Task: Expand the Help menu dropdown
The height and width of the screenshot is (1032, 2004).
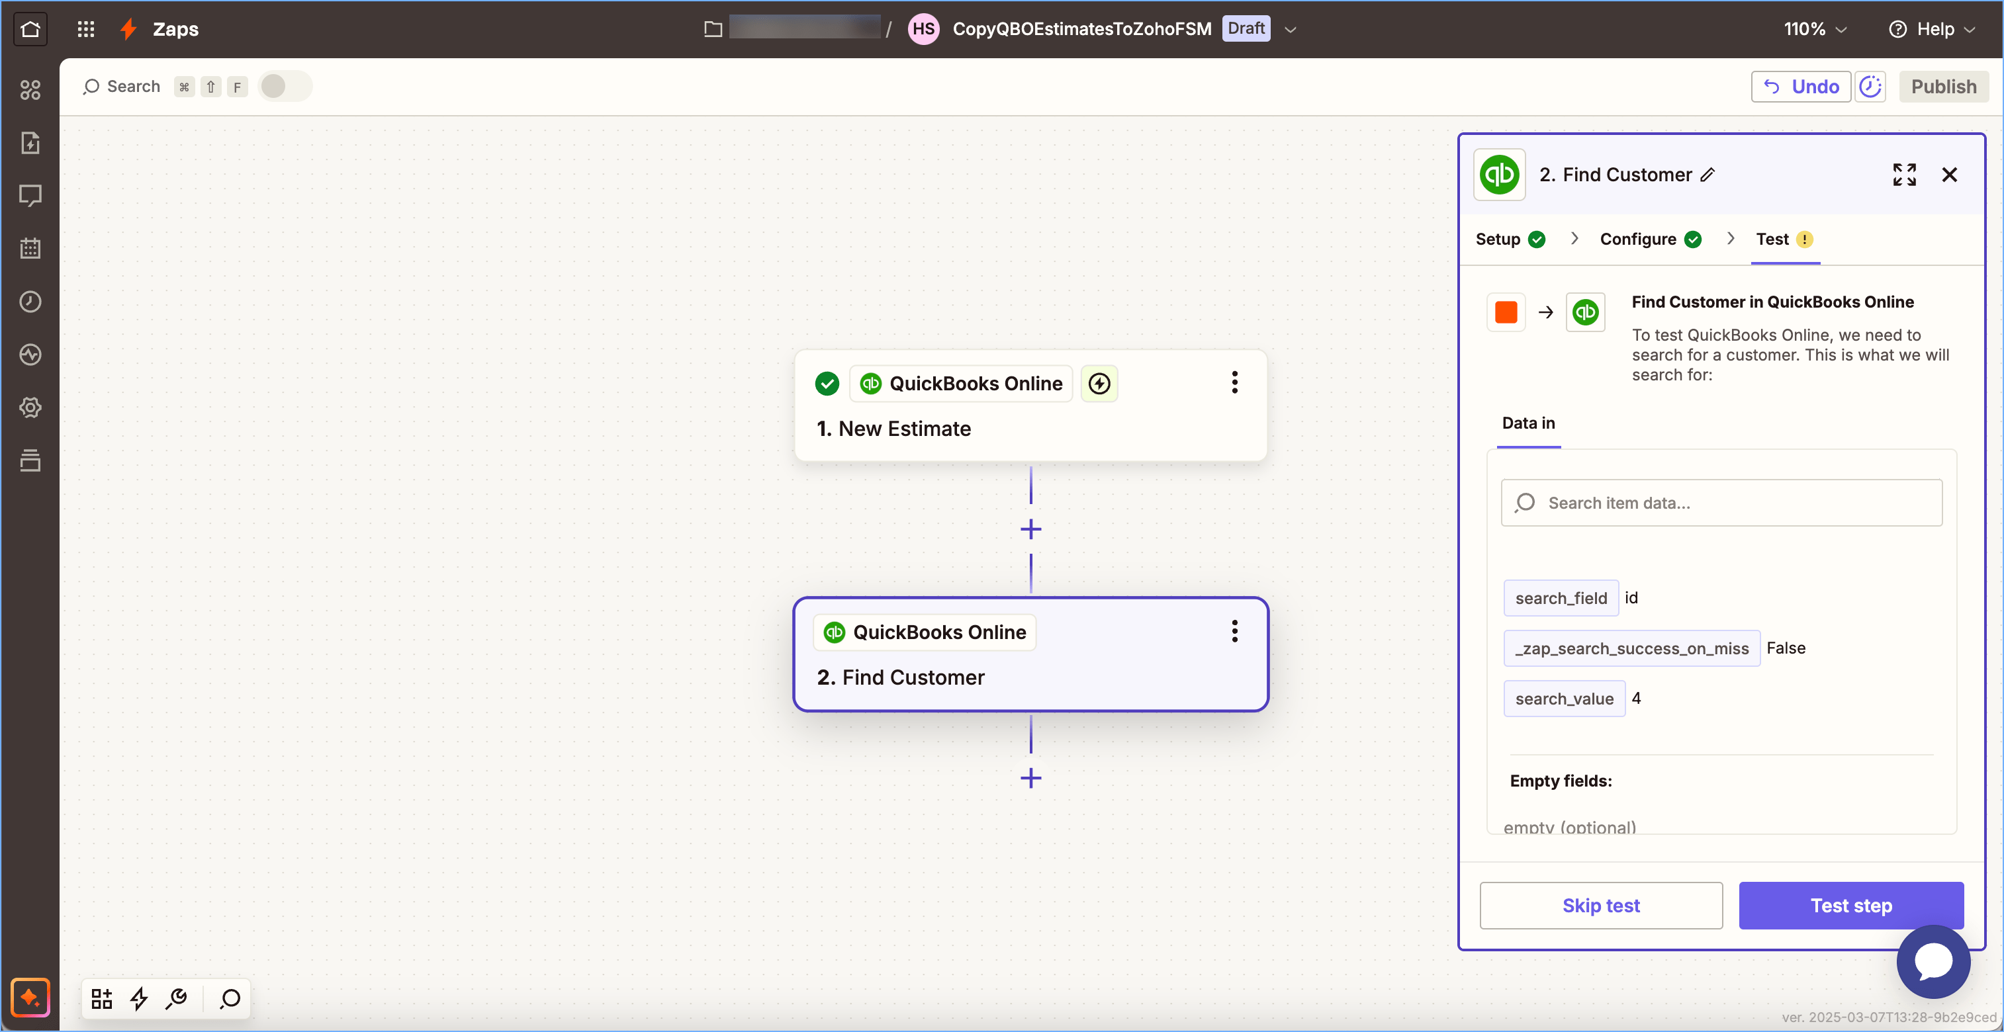Action: pyautogui.click(x=1933, y=30)
